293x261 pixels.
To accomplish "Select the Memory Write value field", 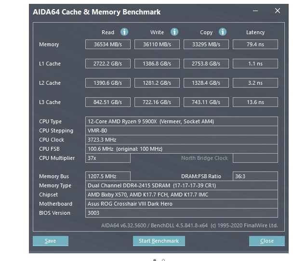I will tap(157, 44).
